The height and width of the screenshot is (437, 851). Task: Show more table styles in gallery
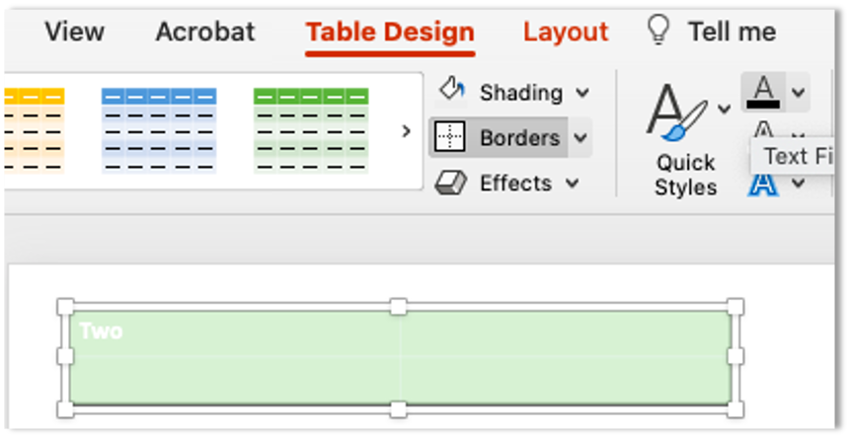point(406,130)
